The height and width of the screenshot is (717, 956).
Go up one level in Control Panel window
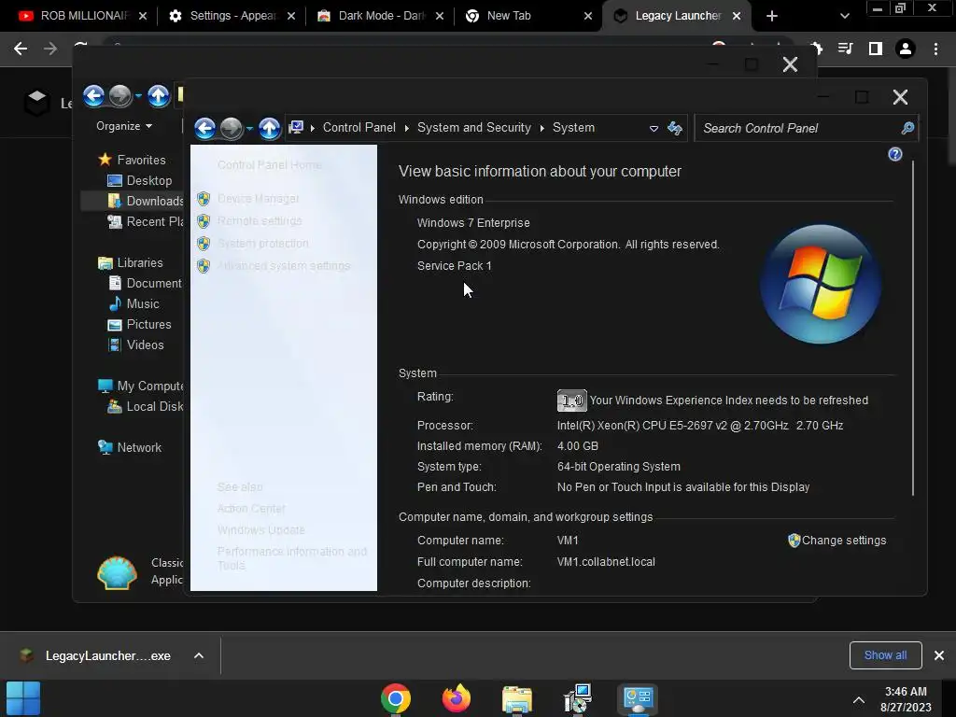point(269,128)
